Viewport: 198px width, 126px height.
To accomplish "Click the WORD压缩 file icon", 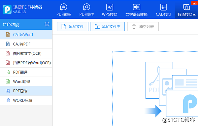I will click(x=8, y=100).
